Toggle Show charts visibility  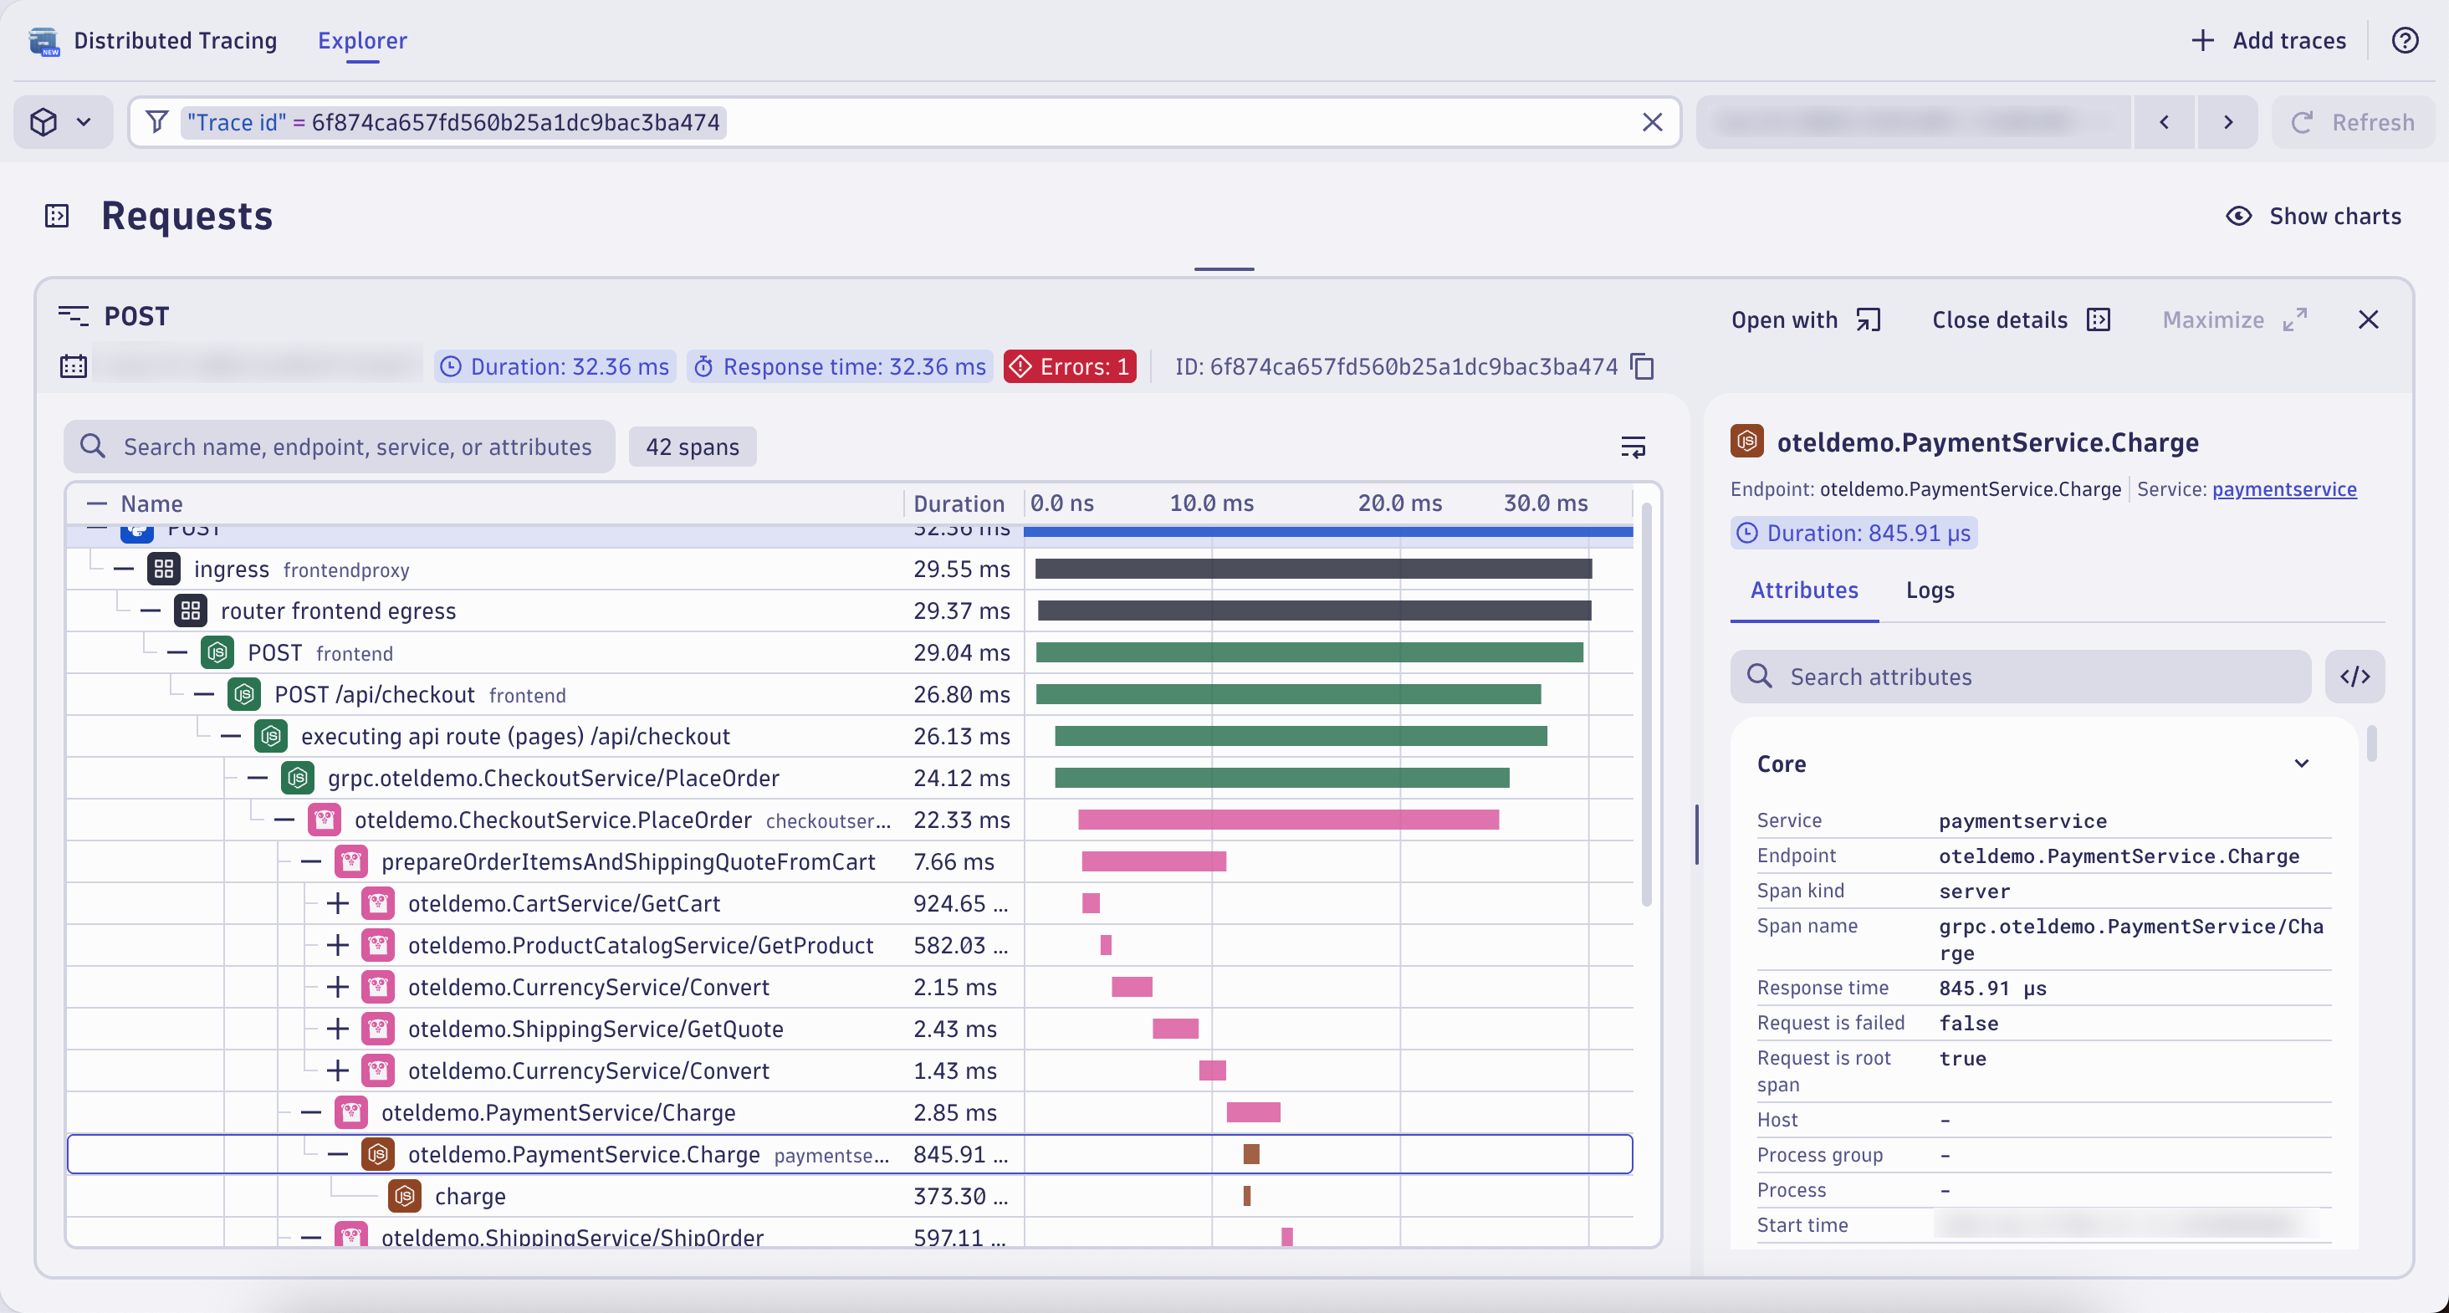(2313, 217)
